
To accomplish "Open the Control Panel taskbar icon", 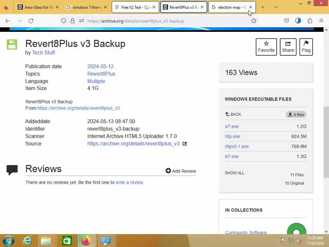I will [x=105, y=241].
